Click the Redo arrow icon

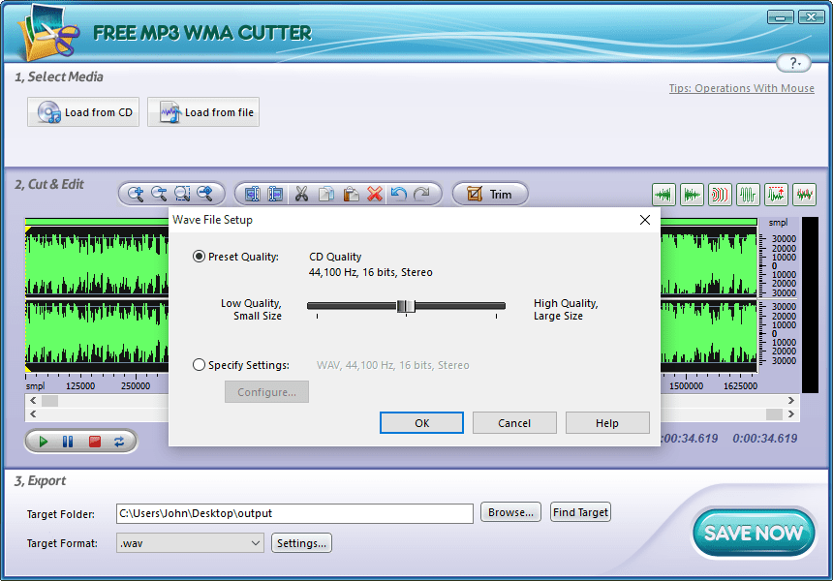[x=421, y=195]
